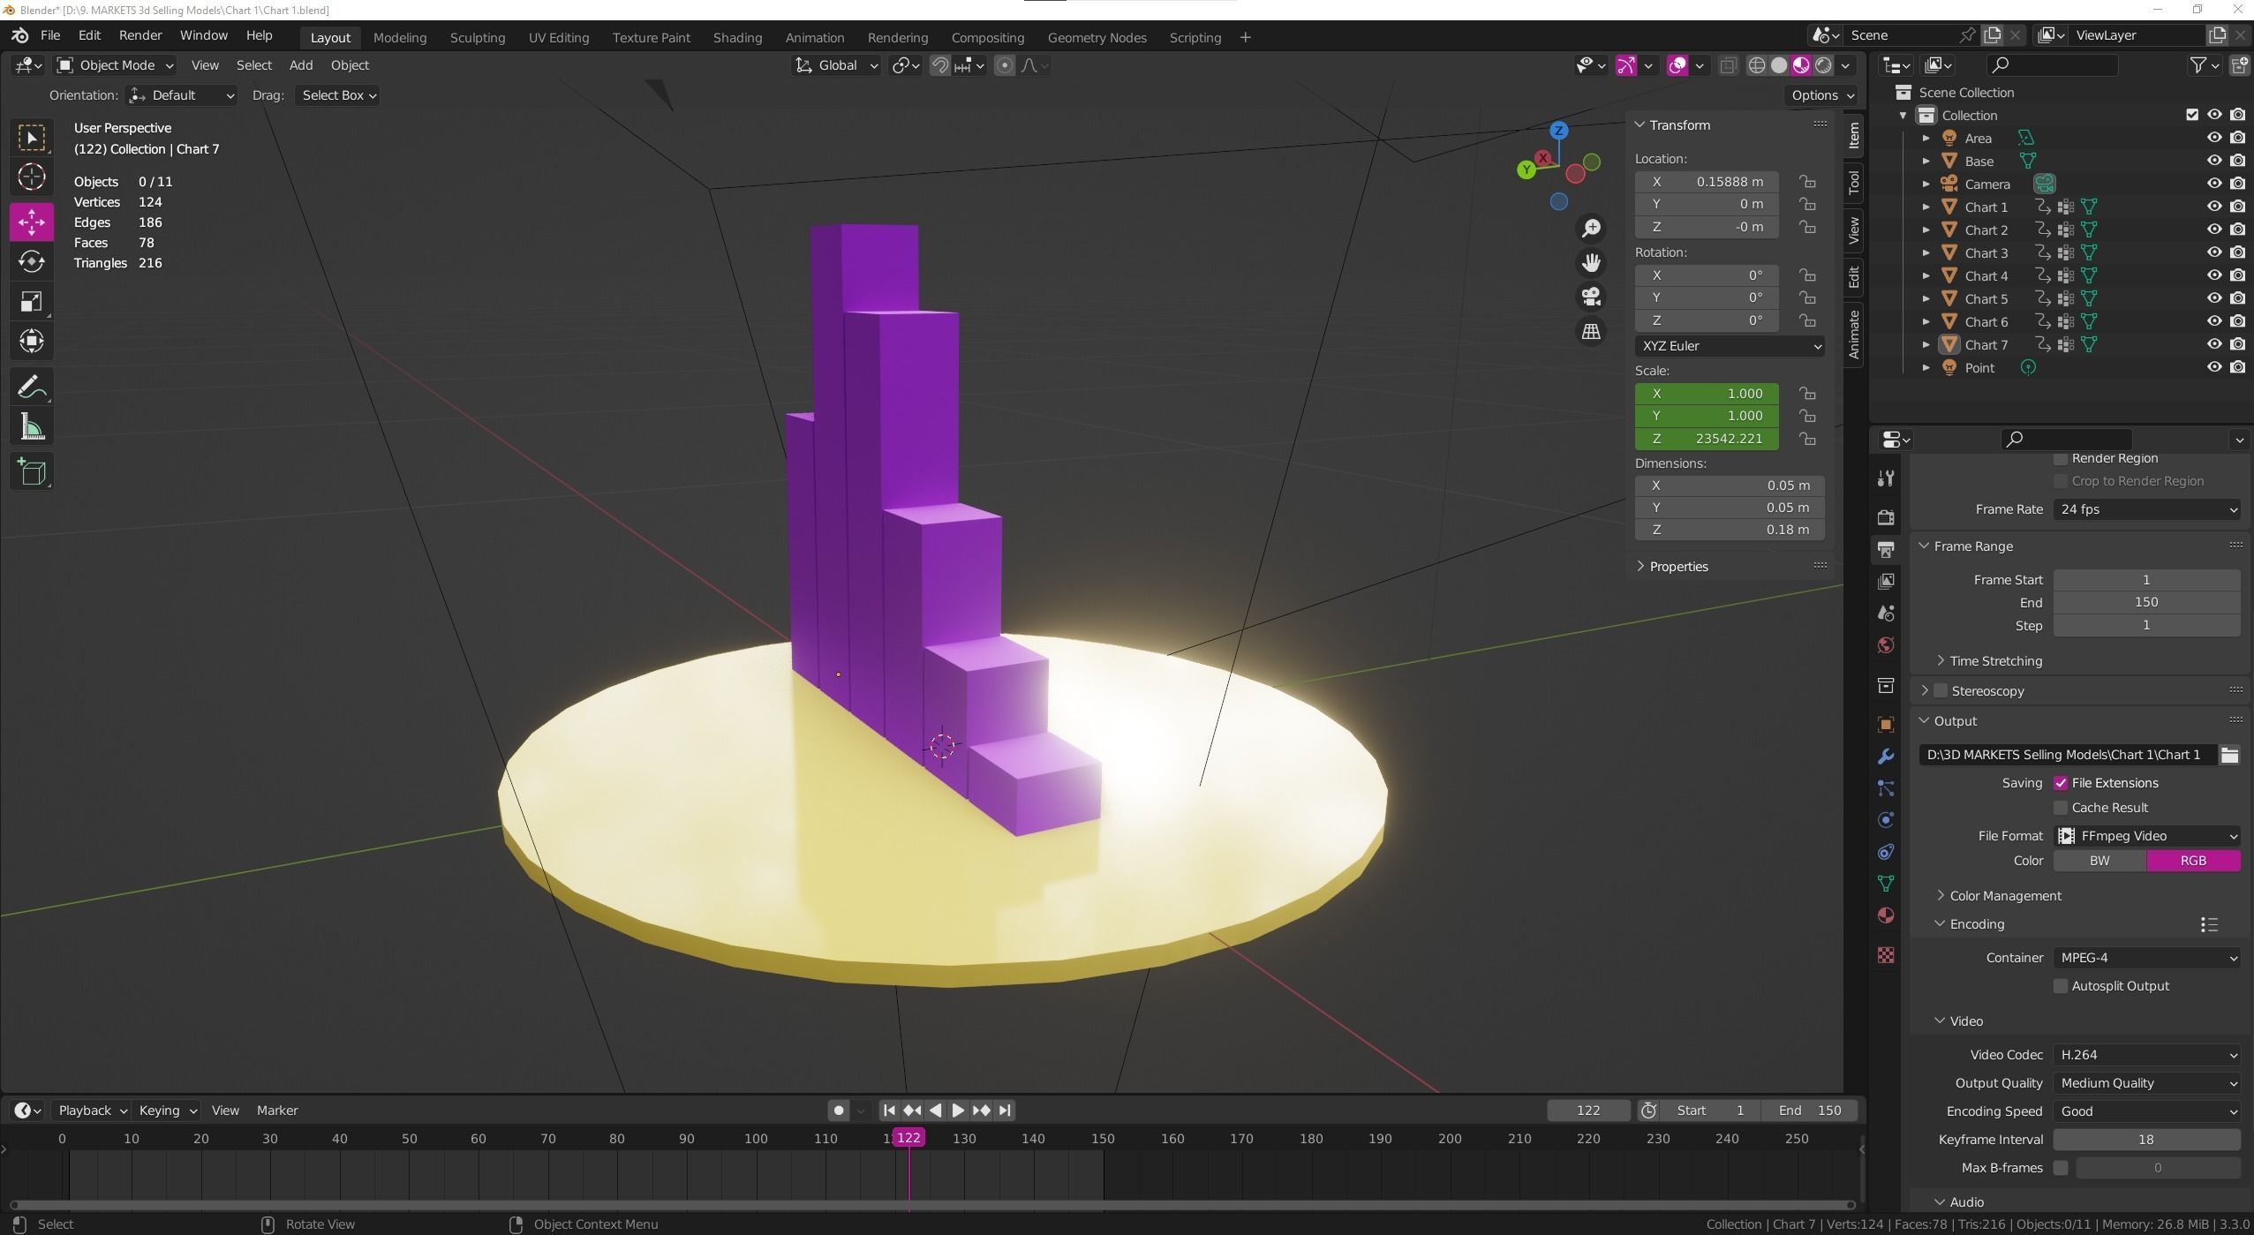Toggle X-ray mode icon in header
This screenshot has width=2254, height=1235.
tap(1728, 65)
